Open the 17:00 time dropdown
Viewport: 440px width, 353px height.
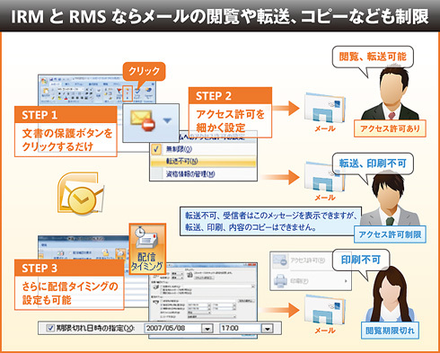(267, 329)
